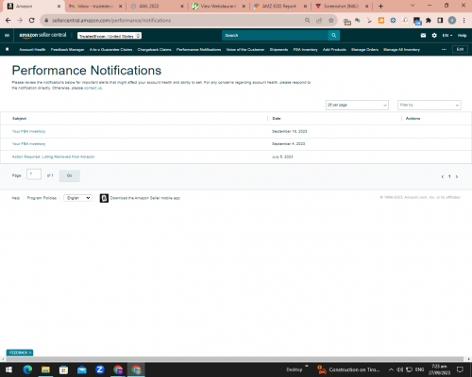This screenshot has width=472, height=377.
Task: Open the Seller Central hamburger menu
Action: pos(7,36)
